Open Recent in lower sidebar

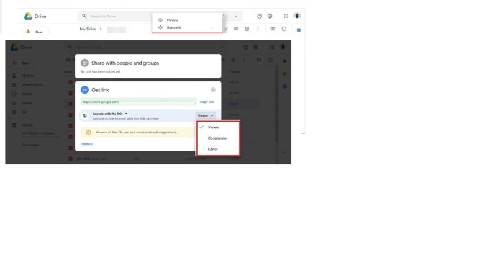(27, 94)
